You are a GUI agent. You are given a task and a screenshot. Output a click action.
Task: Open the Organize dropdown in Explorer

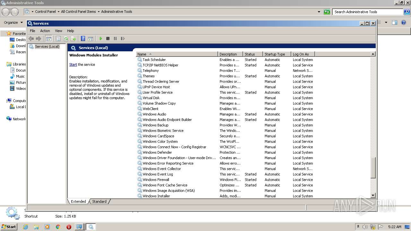13,22
